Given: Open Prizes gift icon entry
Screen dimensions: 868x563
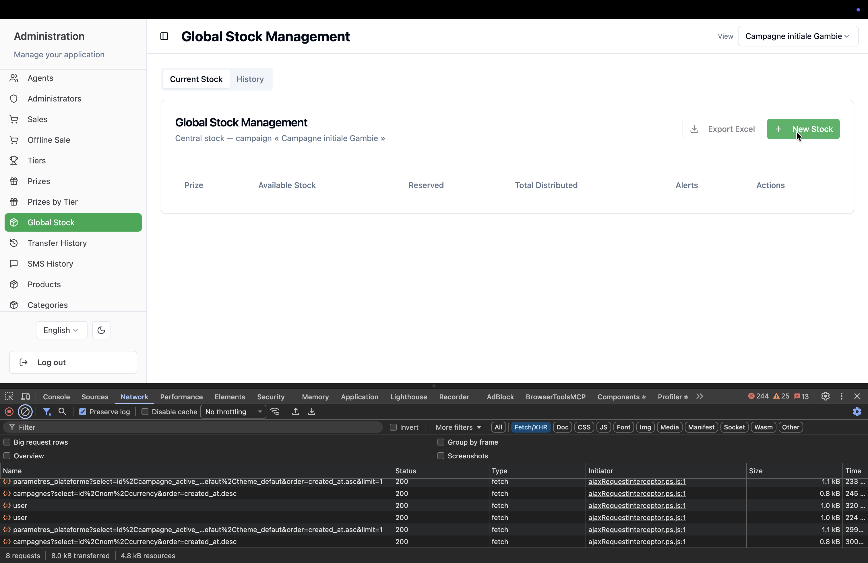Looking at the screenshot, I should point(73,181).
